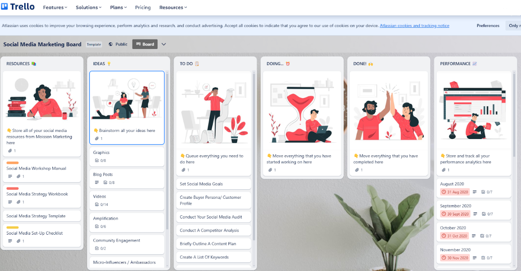Toggle the 31 Aug 2020 due date badge
The image size is (521, 271).
coord(455,192)
